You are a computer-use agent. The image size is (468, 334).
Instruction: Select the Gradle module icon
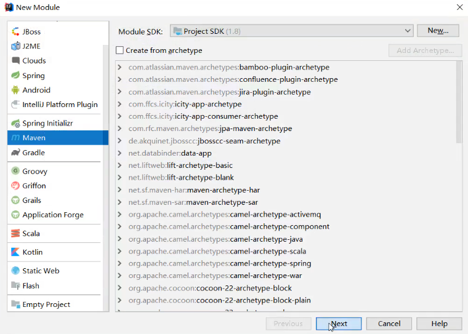click(16, 153)
